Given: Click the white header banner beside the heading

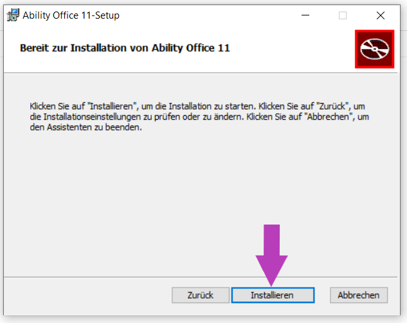Looking at the screenshot, I should [x=291, y=48].
